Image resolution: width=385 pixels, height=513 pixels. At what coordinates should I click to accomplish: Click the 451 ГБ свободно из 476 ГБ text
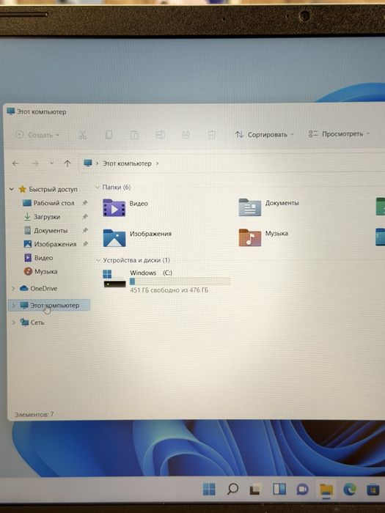click(x=169, y=290)
